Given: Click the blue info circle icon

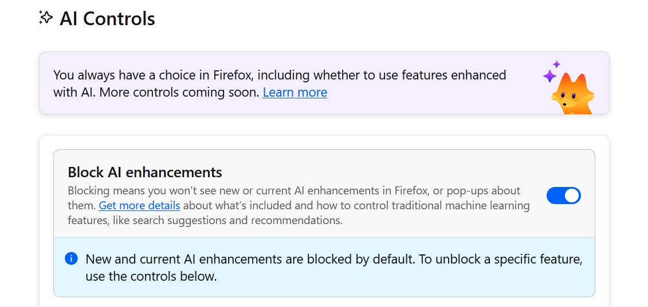Looking at the screenshot, I should tap(71, 259).
